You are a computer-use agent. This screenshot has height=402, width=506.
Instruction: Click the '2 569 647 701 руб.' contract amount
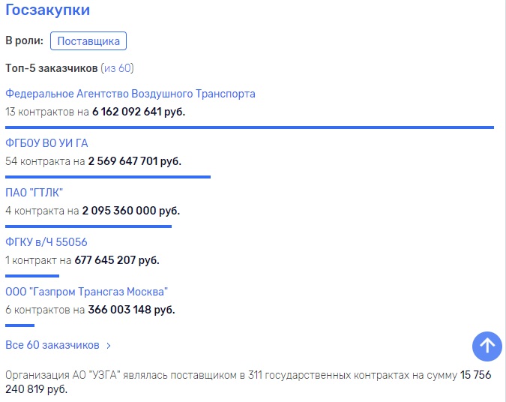click(x=134, y=161)
